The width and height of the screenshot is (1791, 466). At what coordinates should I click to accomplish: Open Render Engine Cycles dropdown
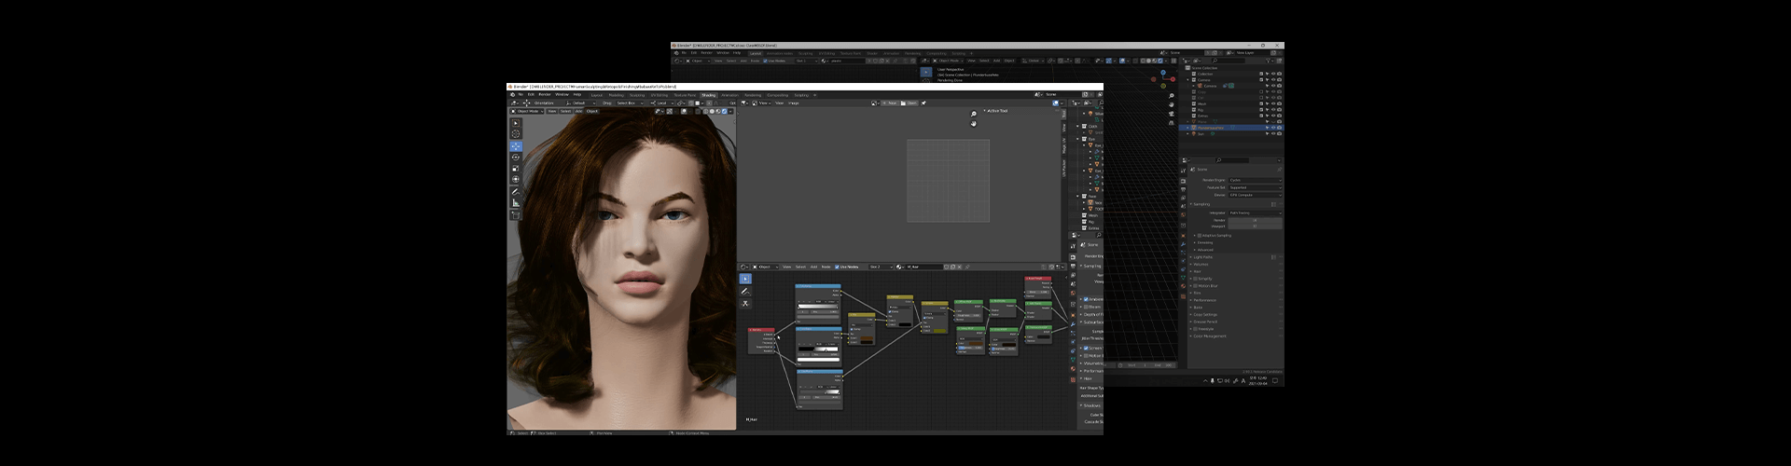(x=1256, y=180)
